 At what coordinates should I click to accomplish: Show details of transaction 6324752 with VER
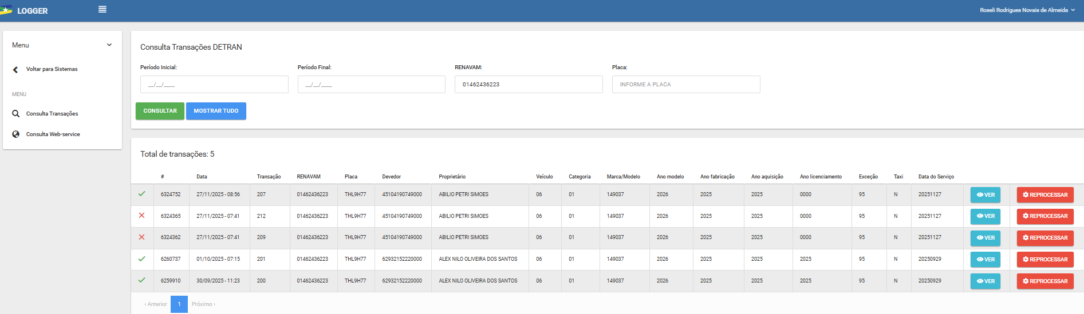click(x=985, y=195)
